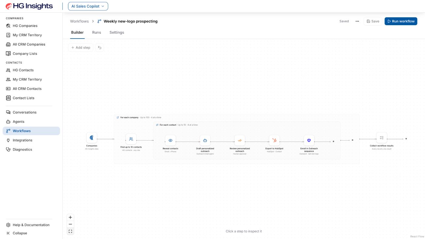The height and width of the screenshot is (239, 425).
Task: Click the For each contact loop header
Action: pos(177,125)
